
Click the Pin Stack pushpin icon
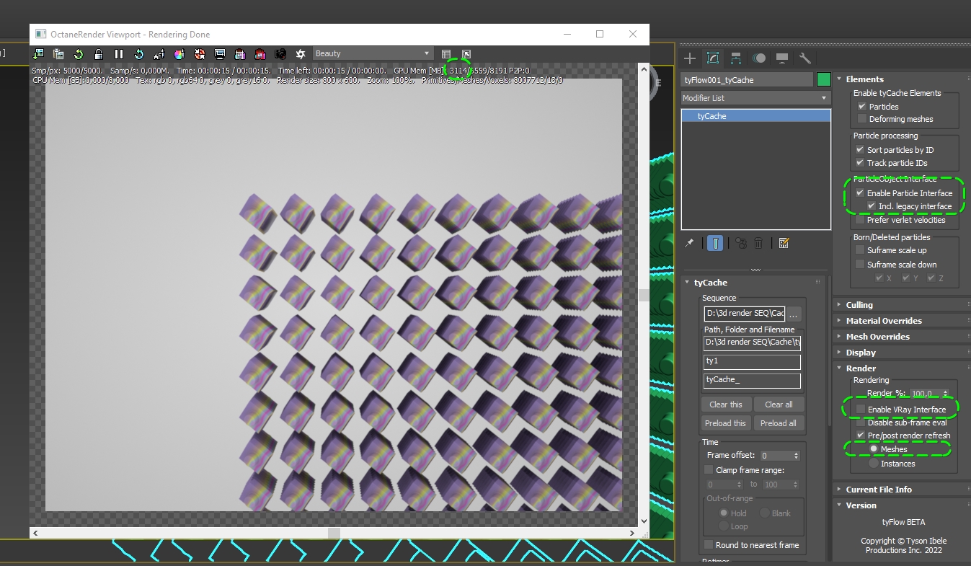click(689, 244)
